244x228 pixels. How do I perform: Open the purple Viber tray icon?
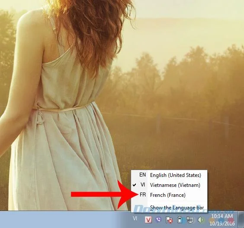coord(158,219)
